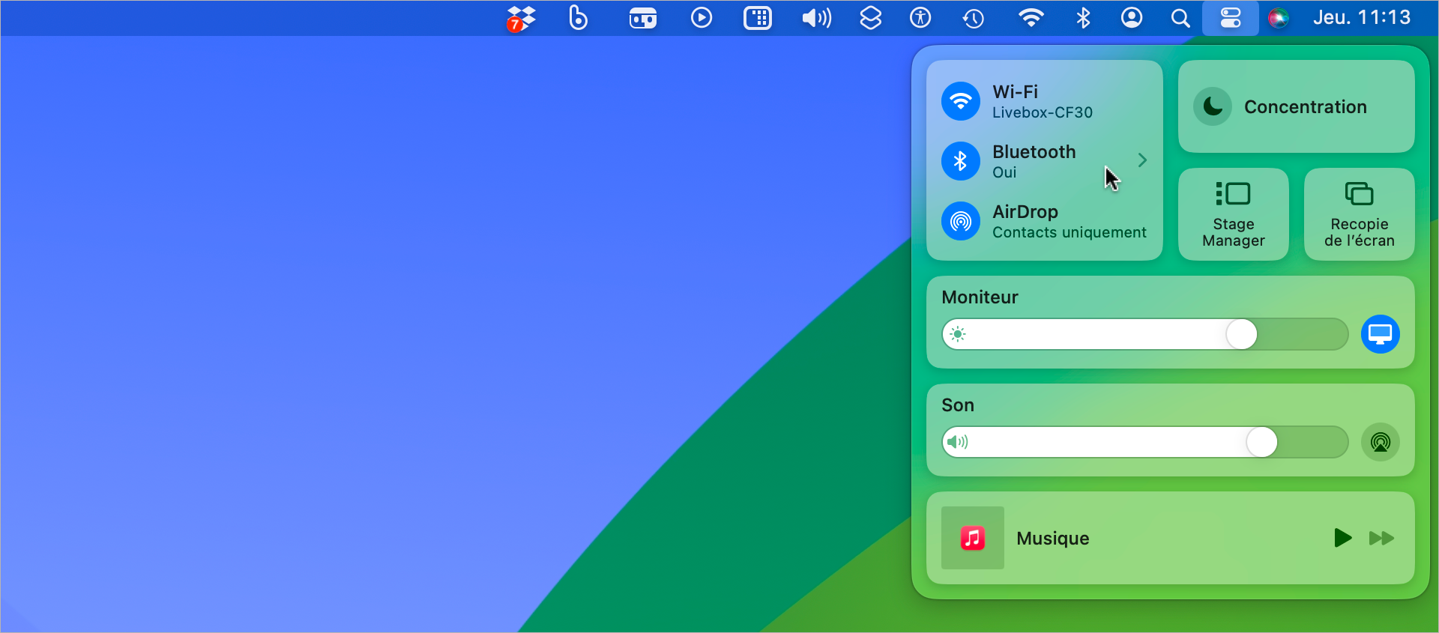Toggle the Concentration moon button

[x=1213, y=106]
